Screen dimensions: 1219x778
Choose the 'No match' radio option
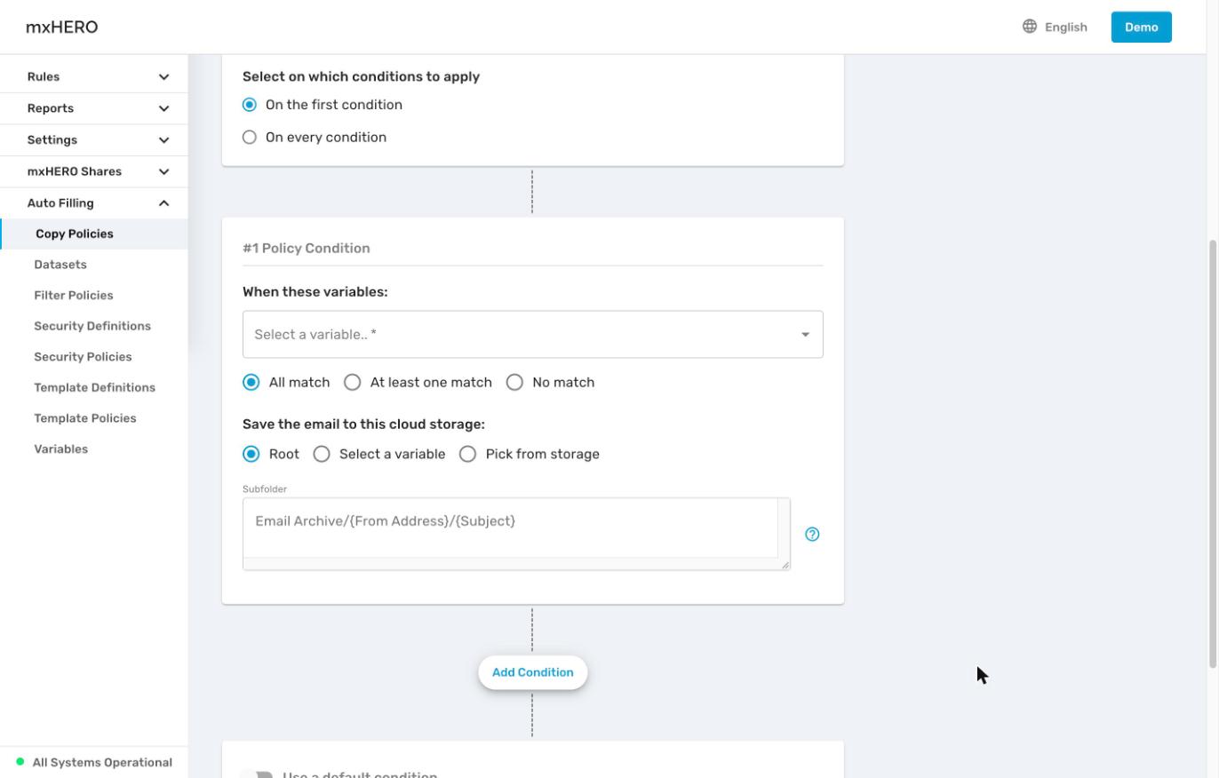click(514, 382)
